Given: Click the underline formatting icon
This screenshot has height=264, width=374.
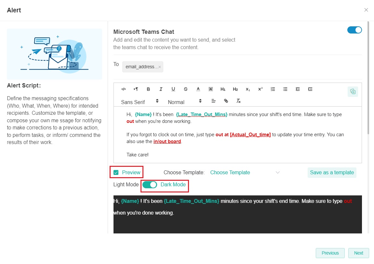Looking at the screenshot, I should click(x=173, y=89).
